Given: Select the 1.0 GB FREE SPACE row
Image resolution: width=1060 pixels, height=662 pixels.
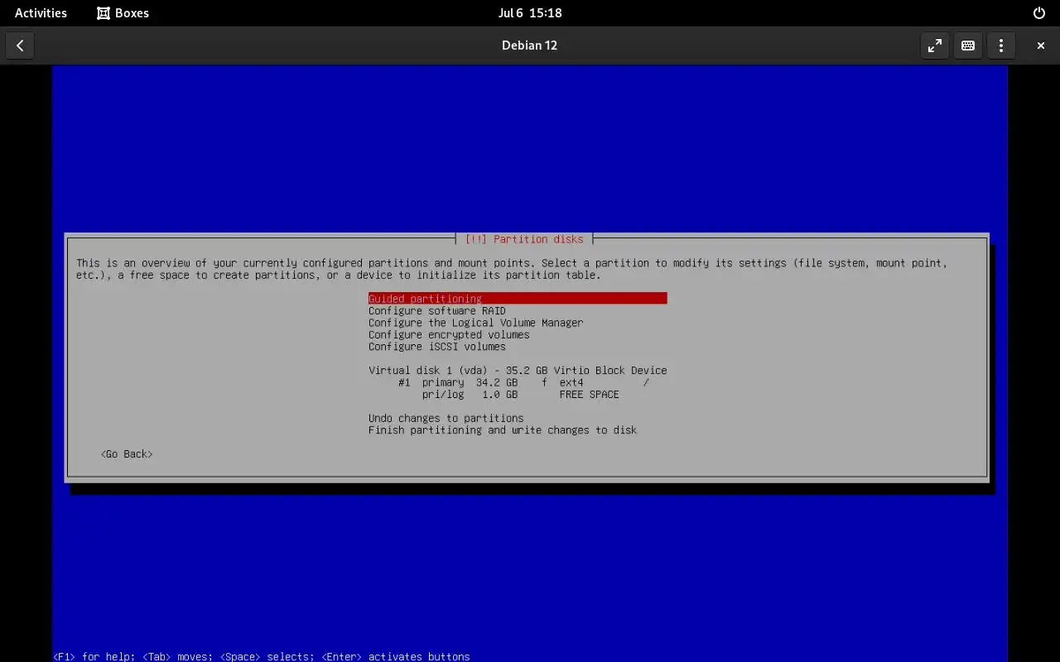Looking at the screenshot, I should (520, 395).
